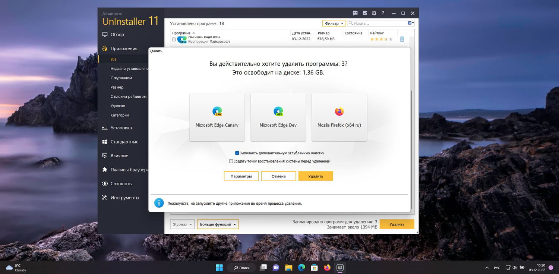Viewport: 559px width, 274px height.
Task: Click the blue file icon in Edge Beta row
Action: tap(402, 39)
